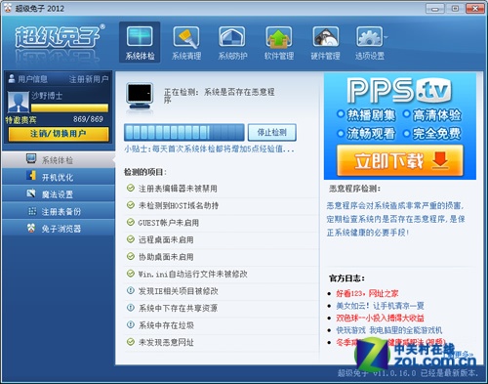Viewport: 488px width, 384px height.
Task: Click the 小贴士 tip text link
Action: click(209, 149)
